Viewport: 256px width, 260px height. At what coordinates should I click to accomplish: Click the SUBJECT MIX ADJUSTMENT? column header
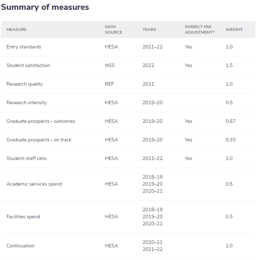coord(200,29)
